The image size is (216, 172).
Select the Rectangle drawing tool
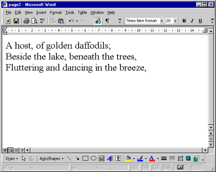click(85, 158)
